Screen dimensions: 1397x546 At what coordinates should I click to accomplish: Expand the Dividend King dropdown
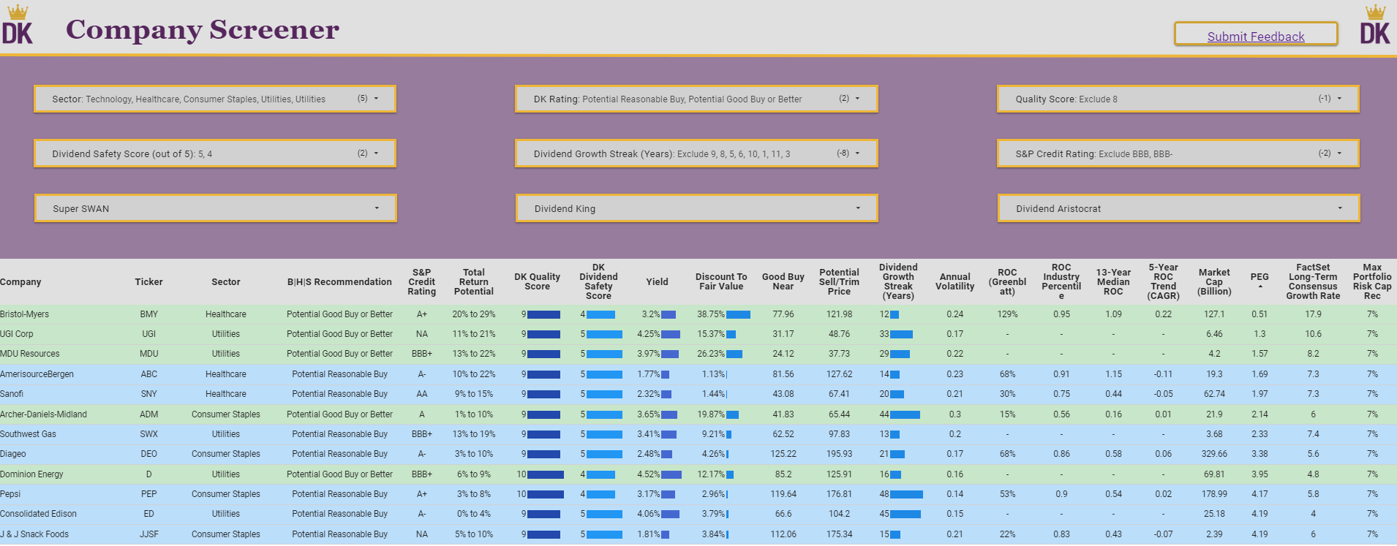(697, 208)
